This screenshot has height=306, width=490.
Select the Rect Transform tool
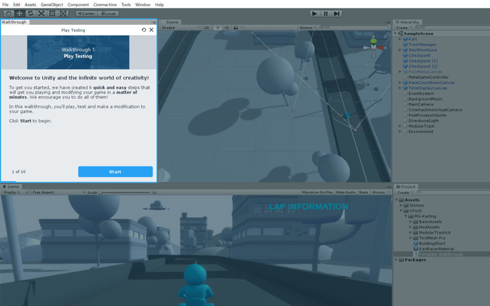coord(52,13)
